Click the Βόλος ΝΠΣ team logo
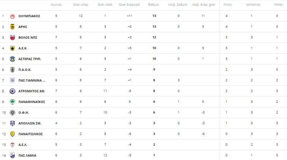The height and width of the screenshot is (160, 287). click(12, 38)
